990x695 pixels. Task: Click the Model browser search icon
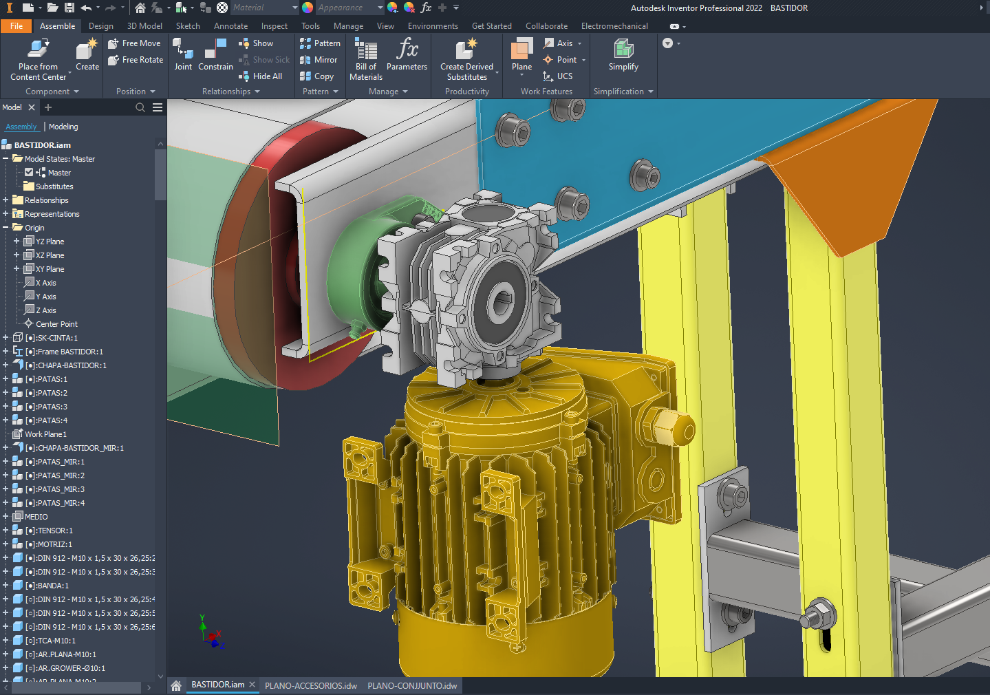[140, 107]
